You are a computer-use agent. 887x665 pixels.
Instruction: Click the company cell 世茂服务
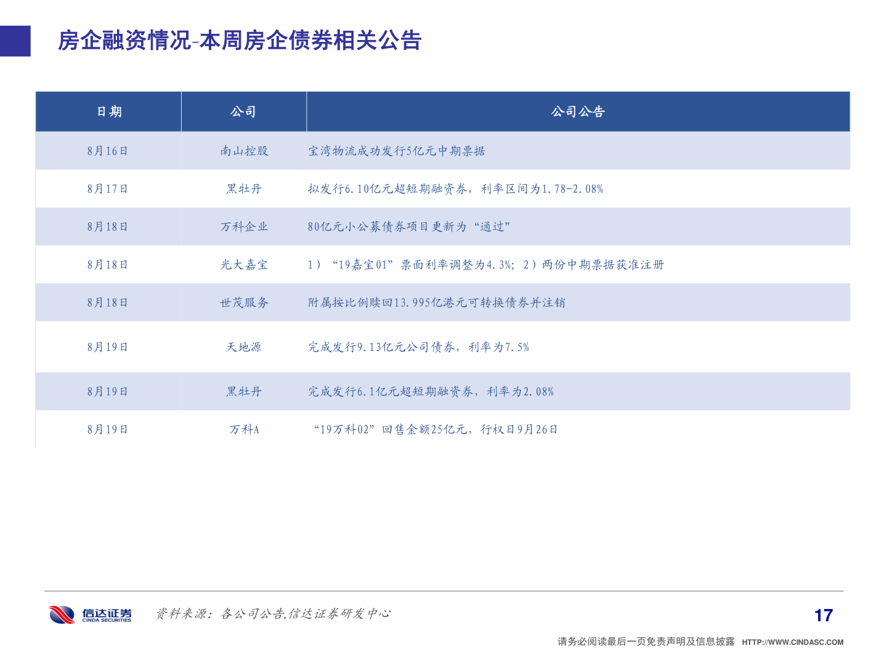pos(245,302)
